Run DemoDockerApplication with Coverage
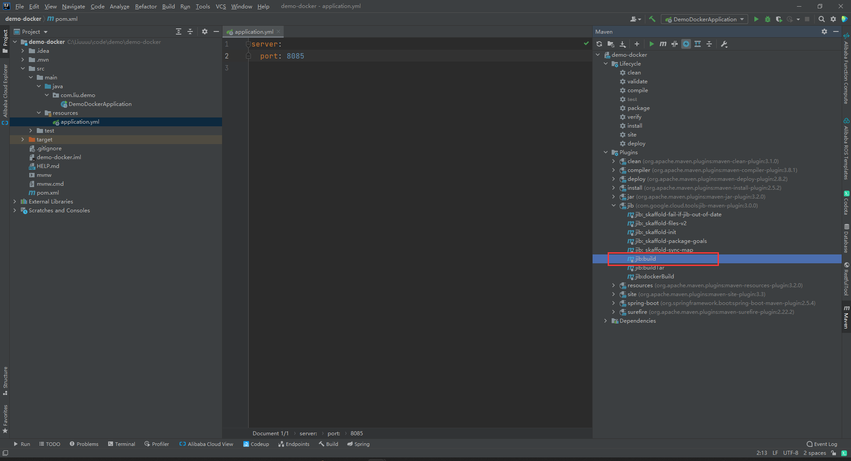 tap(779, 19)
